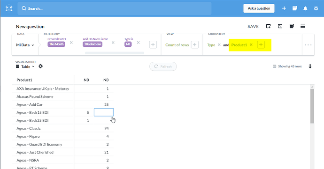
Task: Click the This Month filter pill
Action: (x=56, y=44)
